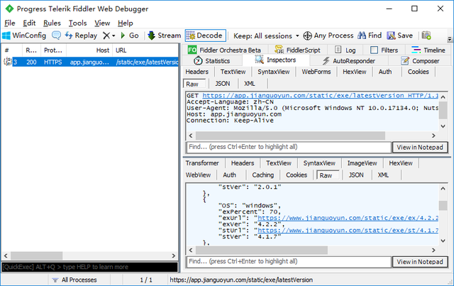
Task: Click the Host column header
Action: (89, 50)
